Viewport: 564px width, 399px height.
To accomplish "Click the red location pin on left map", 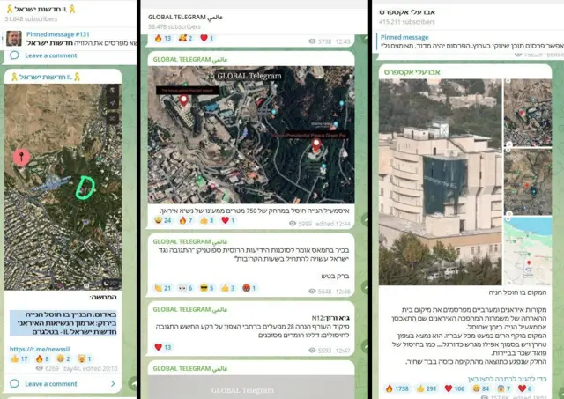I will [x=22, y=158].
